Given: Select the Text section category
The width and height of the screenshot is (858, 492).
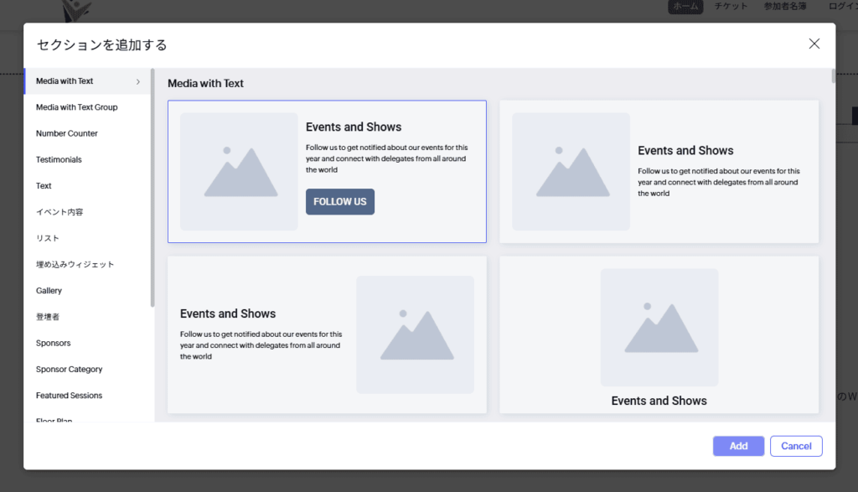Looking at the screenshot, I should coord(87,186).
